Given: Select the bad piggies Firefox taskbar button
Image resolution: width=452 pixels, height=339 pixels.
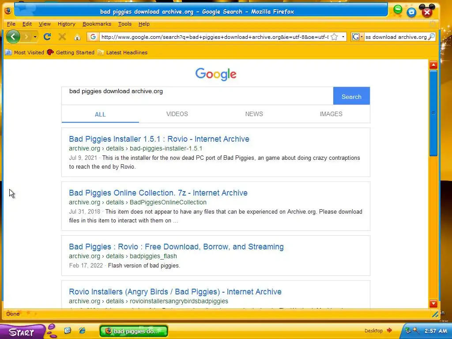Looking at the screenshot, I should pyautogui.click(x=134, y=331).
